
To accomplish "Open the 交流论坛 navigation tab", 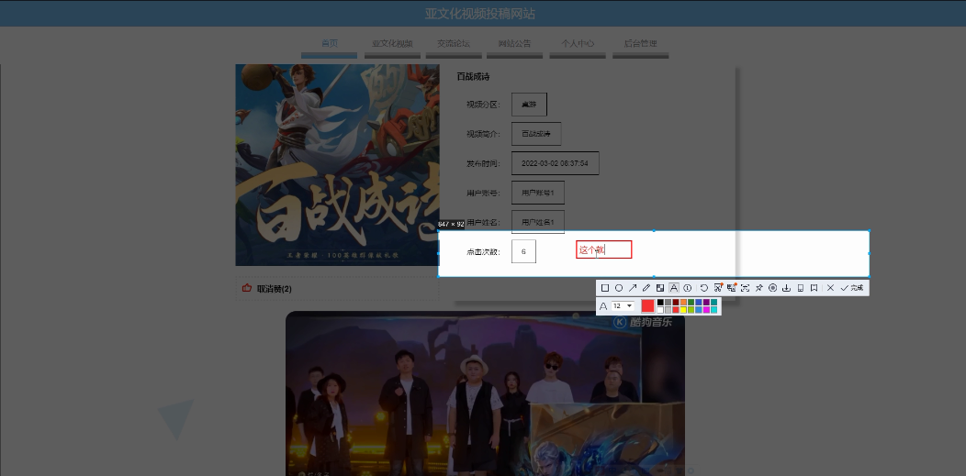I will (x=454, y=44).
